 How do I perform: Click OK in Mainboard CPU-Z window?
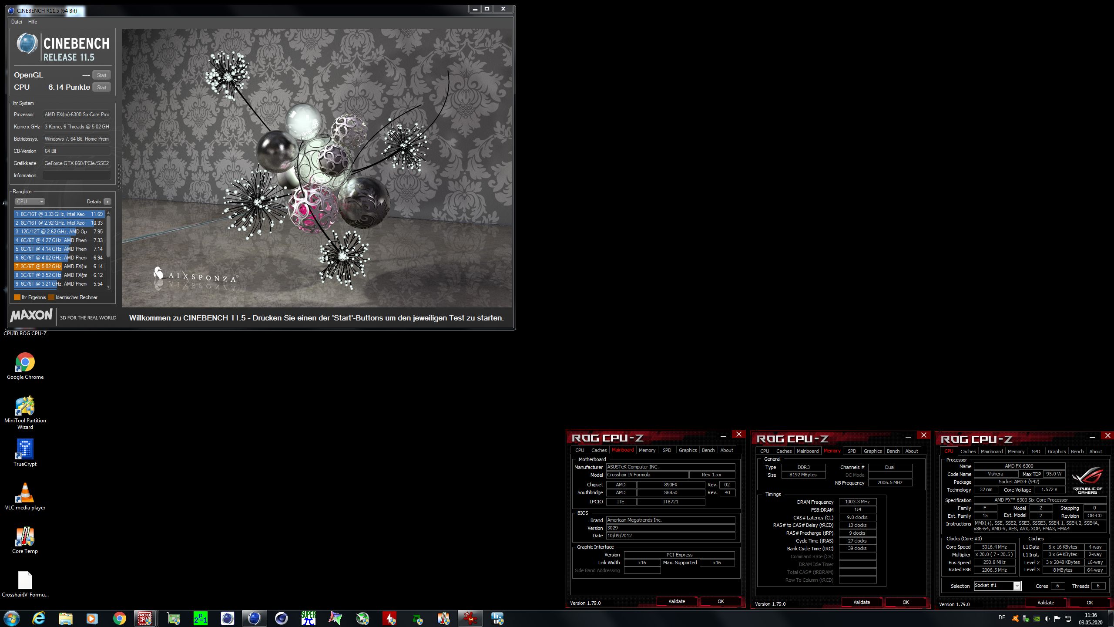coord(721,601)
